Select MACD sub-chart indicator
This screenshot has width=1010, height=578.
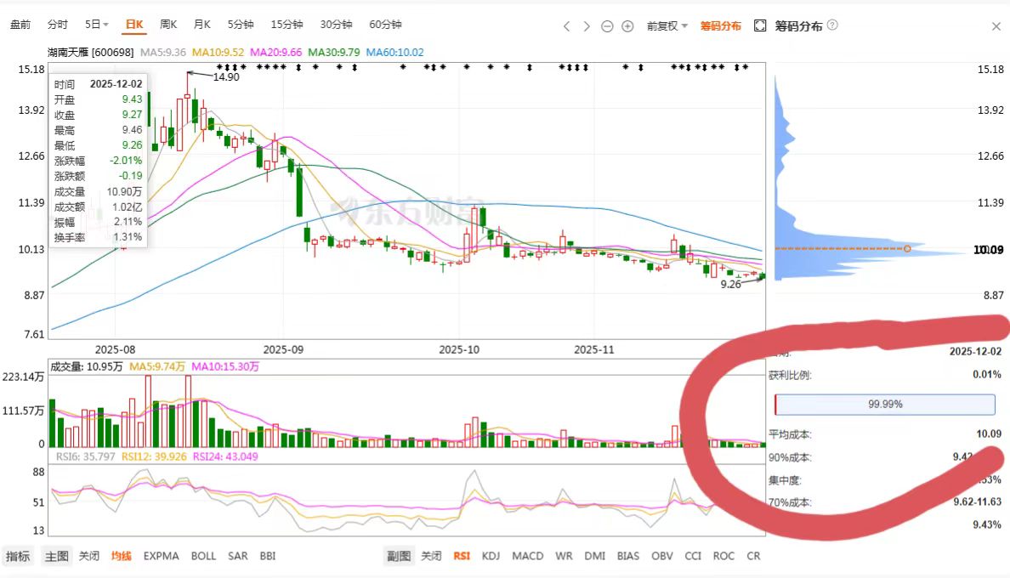click(x=528, y=556)
